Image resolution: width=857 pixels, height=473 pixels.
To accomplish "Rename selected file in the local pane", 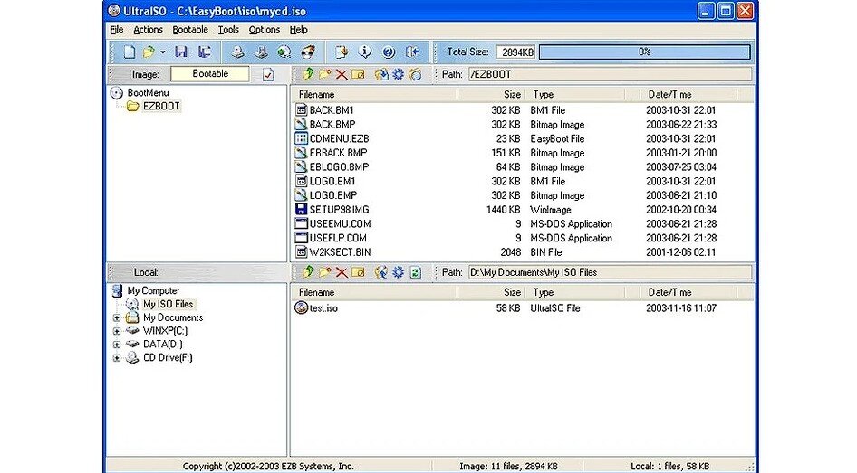I will [358, 271].
